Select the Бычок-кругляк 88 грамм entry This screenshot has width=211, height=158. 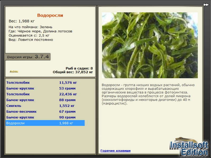(x=45, y=100)
